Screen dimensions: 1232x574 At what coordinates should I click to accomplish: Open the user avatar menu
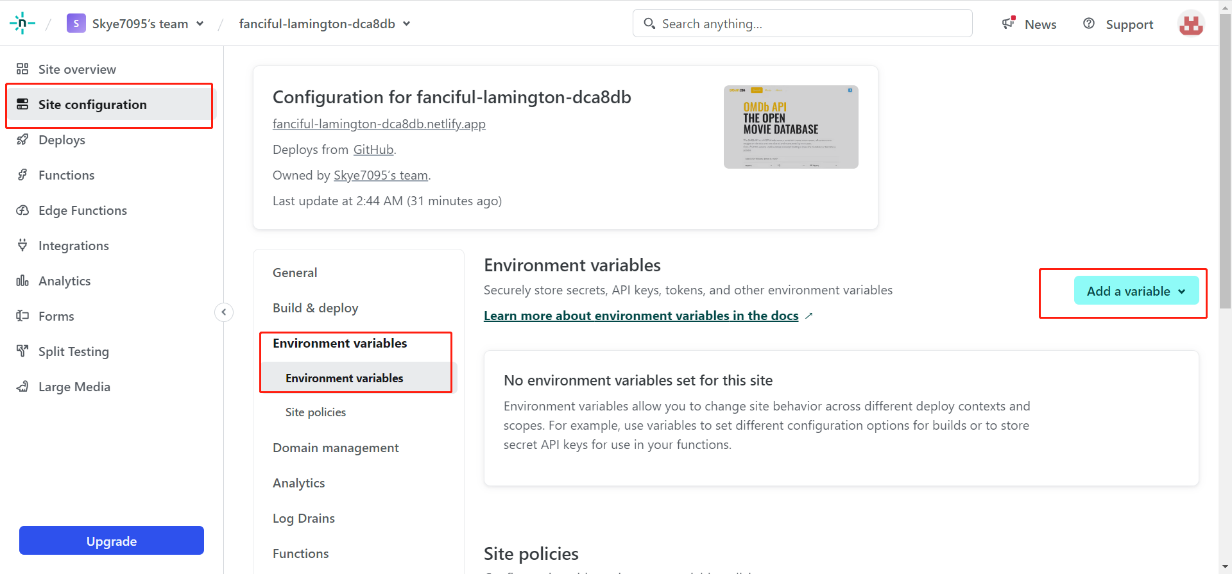pyautogui.click(x=1191, y=24)
